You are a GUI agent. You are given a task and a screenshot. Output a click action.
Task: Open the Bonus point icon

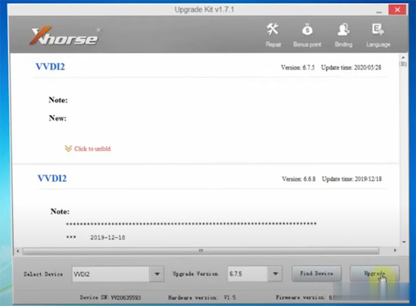(x=307, y=35)
